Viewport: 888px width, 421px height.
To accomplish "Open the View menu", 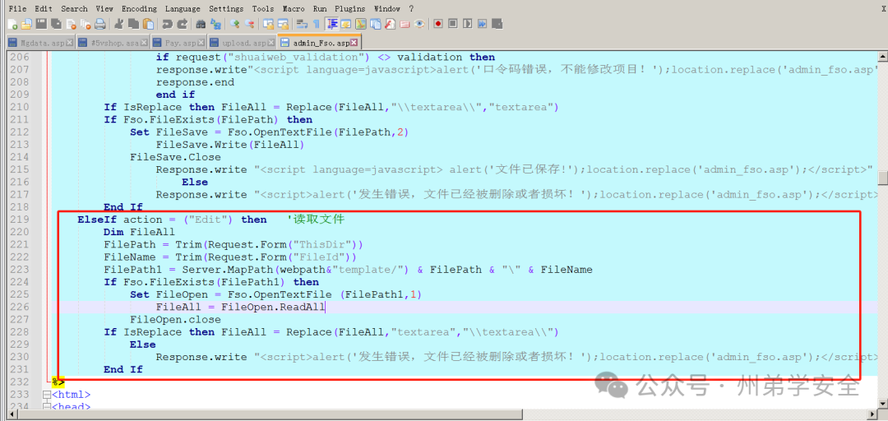I will pyautogui.click(x=104, y=8).
